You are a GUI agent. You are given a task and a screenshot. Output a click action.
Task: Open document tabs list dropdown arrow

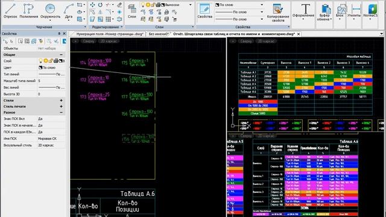381,34
